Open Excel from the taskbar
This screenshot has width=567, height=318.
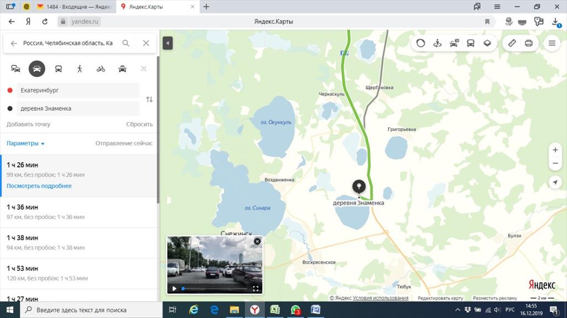pos(275,310)
